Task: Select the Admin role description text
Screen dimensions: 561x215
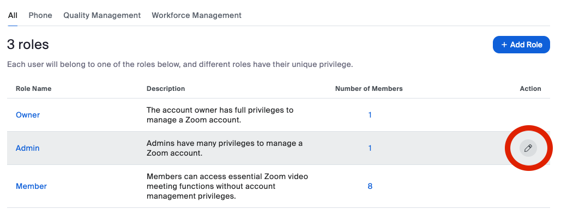Action: pos(224,148)
